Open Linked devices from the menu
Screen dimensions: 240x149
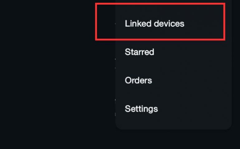coord(155,24)
